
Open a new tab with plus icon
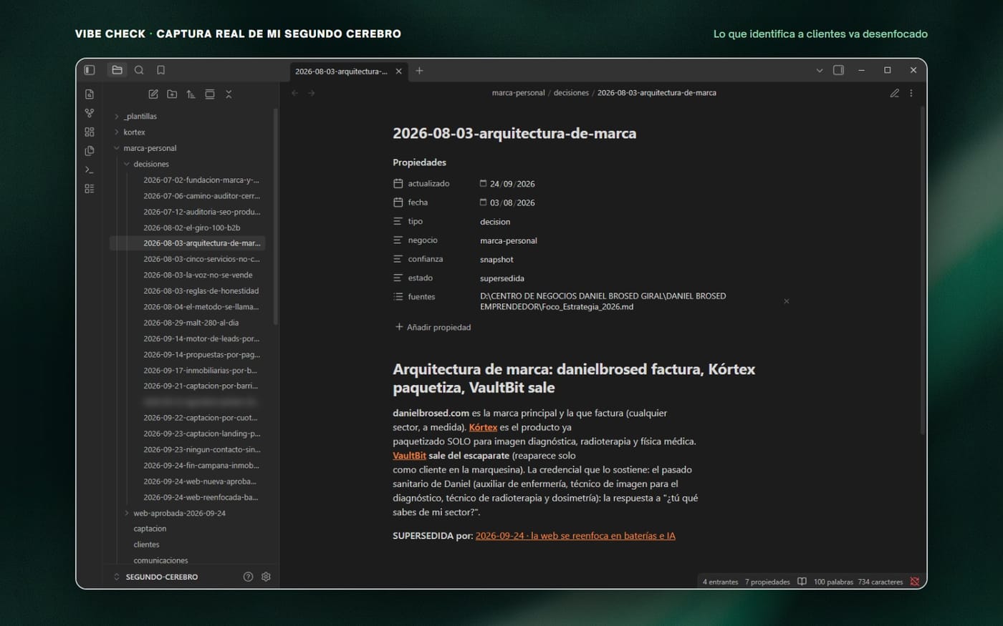[x=420, y=71]
